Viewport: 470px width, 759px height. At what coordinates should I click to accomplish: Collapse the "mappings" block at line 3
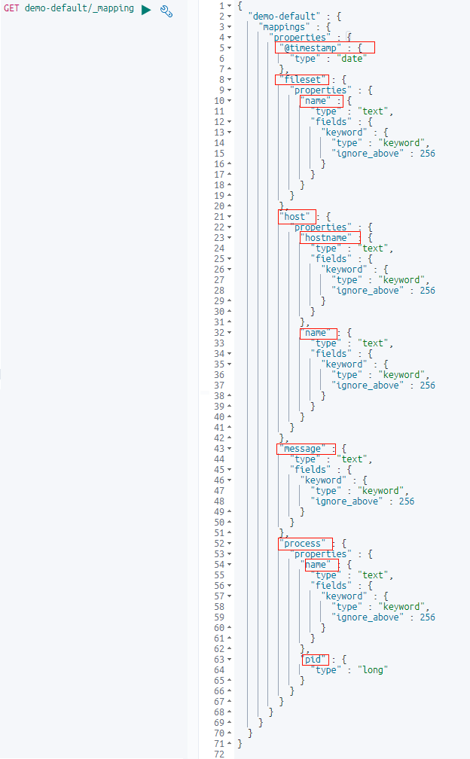click(230, 27)
